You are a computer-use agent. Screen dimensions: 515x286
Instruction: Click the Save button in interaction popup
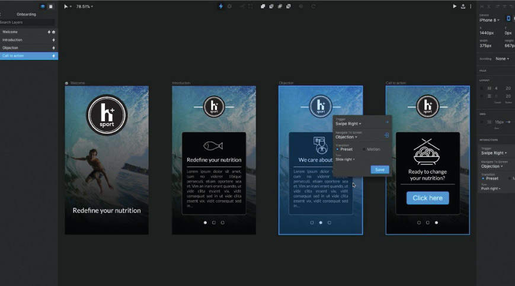[x=380, y=169]
